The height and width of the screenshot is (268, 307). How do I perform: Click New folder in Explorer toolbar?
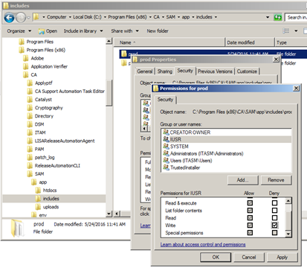pos(158,31)
